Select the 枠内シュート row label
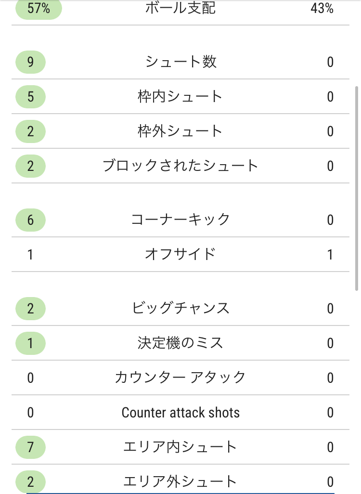361x494 pixels. click(x=180, y=96)
